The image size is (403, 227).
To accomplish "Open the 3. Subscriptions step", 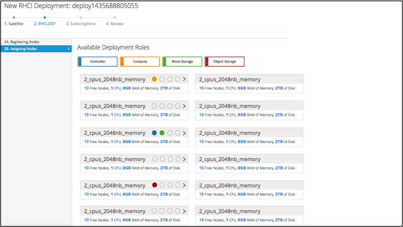I will [81, 24].
